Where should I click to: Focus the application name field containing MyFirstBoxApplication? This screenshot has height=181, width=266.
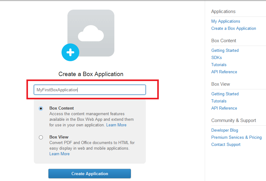point(90,90)
